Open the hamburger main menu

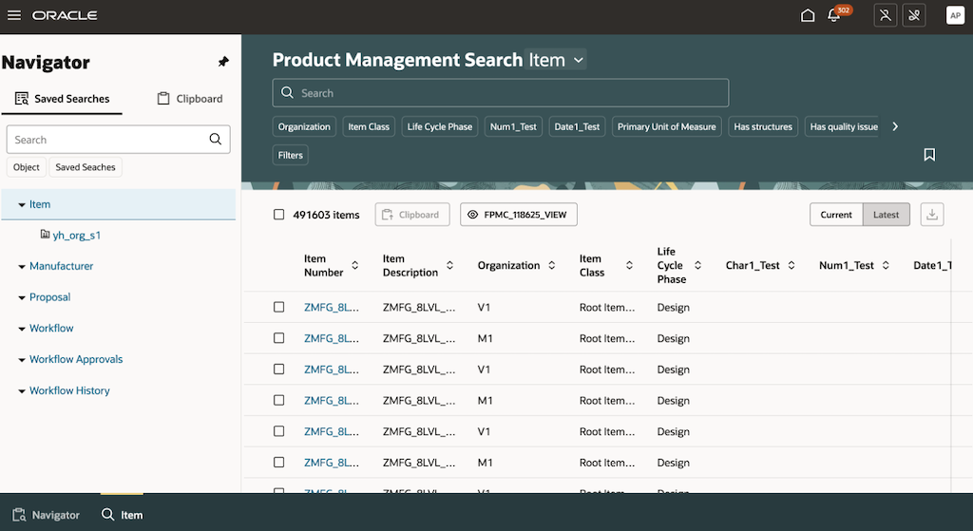(13, 15)
